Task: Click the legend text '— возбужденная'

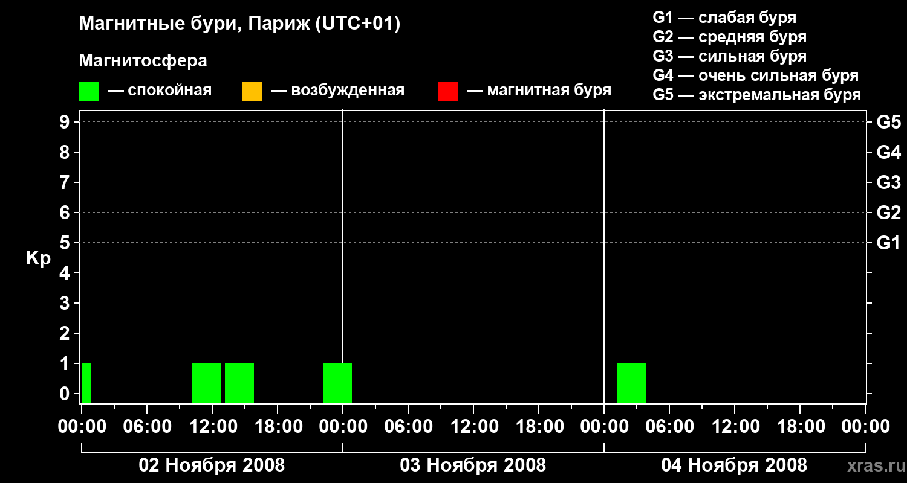Action: pyautogui.click(x=337, y=91)
